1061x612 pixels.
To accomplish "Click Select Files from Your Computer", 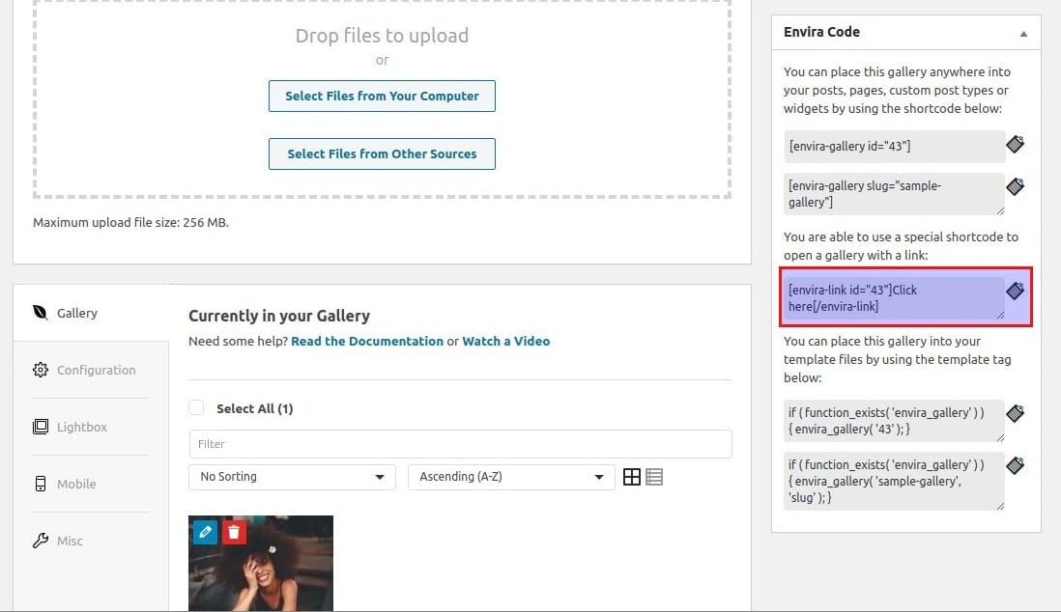I will [382, 97].
